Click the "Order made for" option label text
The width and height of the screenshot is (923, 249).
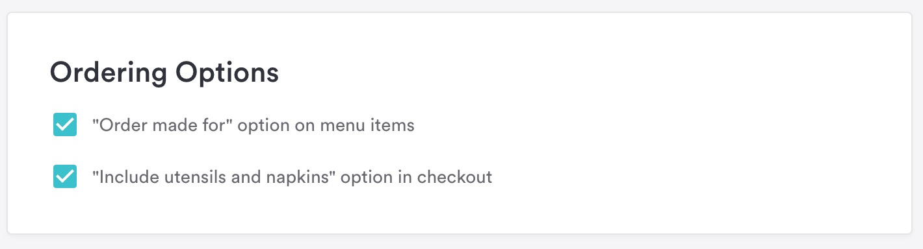point(253,125)
